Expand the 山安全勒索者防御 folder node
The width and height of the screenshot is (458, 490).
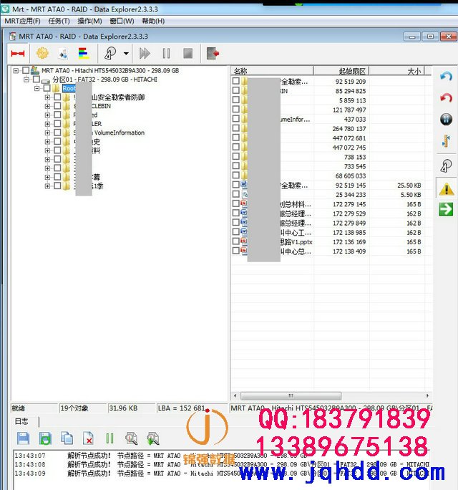tap(47, 97)
